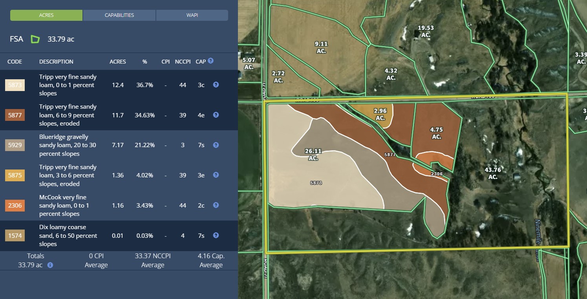Click the 5877 brown color swatch

point(15,115)
